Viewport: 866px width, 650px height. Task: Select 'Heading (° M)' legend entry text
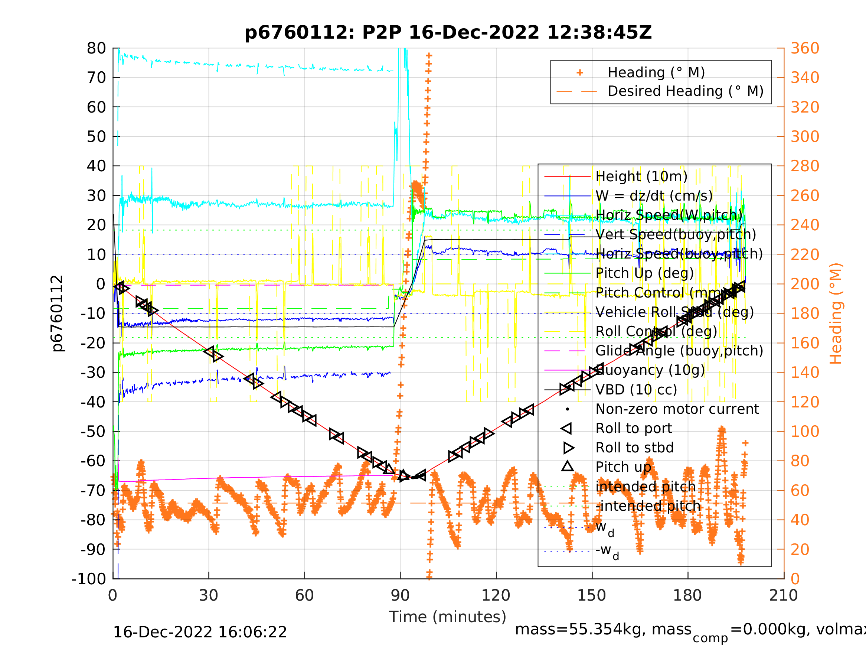[x=656, y=73]
